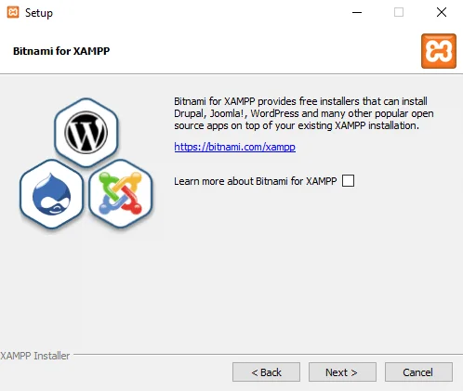Go back with the '< Back' button
This screenshot has height=391, width=463.
(x=266, y=372)
